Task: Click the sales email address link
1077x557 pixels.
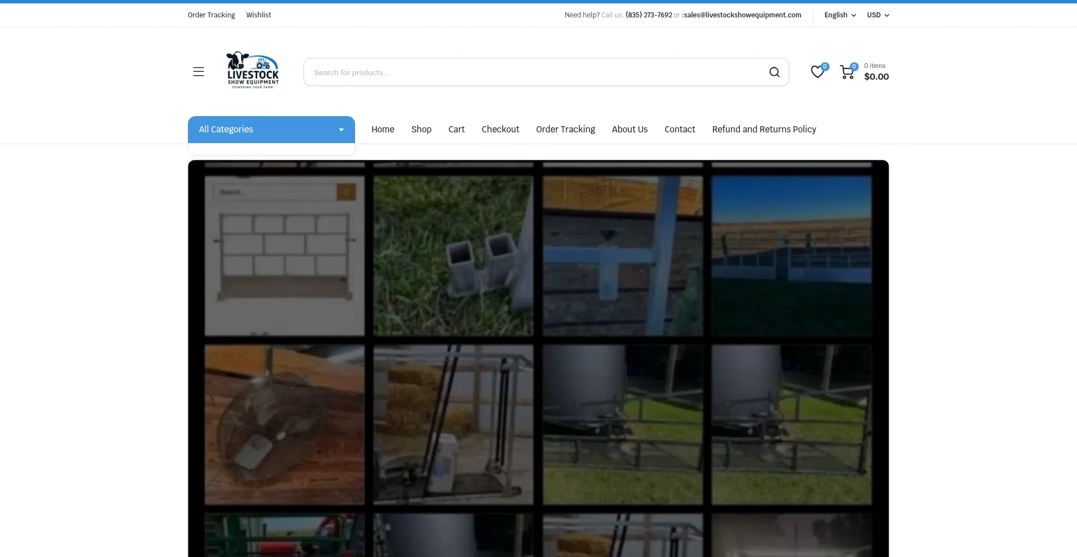Action: tap(742, 15)
